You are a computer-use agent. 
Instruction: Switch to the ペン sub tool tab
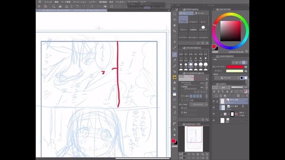[186, 13]
